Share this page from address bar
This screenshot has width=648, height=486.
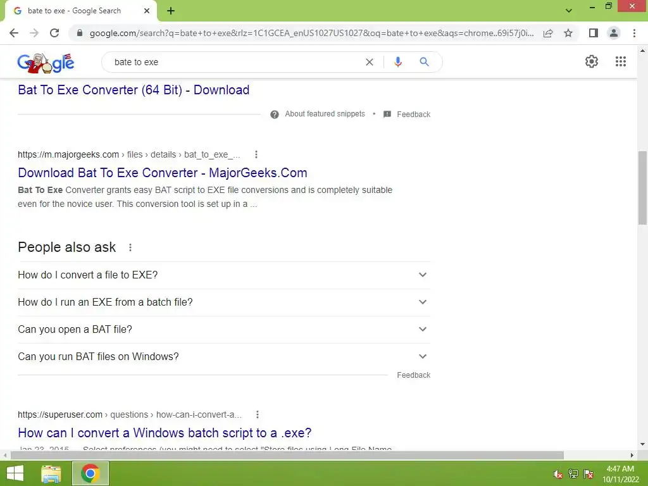pos(548,33)
